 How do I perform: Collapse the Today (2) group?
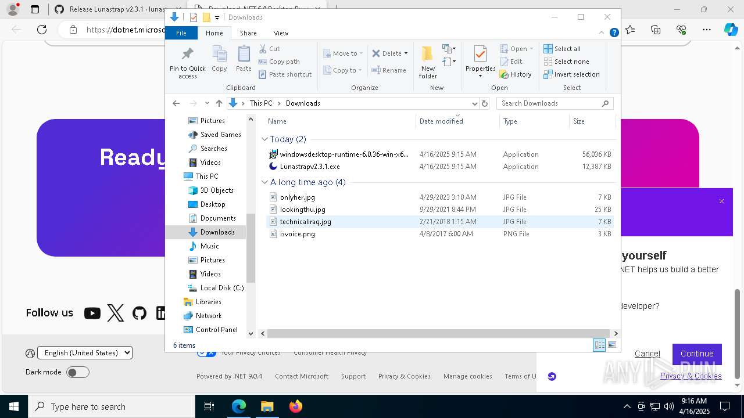[265, 139]
